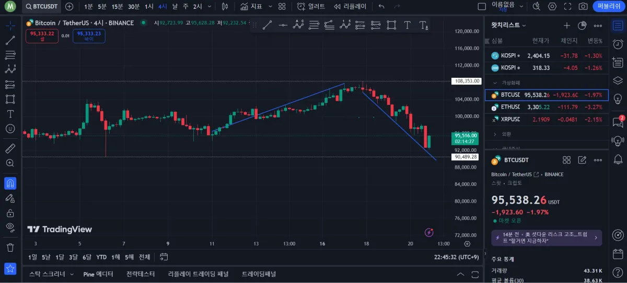Open the chat icon with notification badge
The image size is (627, 283).
(617, 122)
